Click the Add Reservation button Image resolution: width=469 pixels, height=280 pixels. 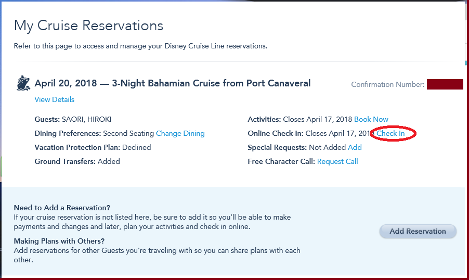click(x=418, y=231)
